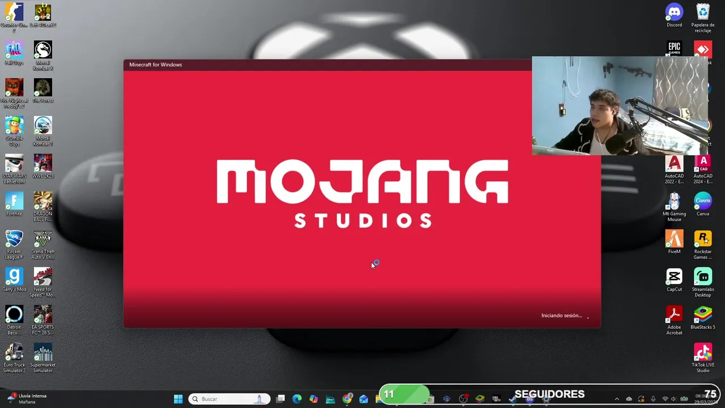
Task: Open the AnyDesk desktop icon
Action: [x=703, y=49]
